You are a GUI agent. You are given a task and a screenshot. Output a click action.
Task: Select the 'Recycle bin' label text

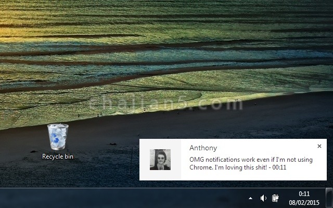[x=58, y=157]
